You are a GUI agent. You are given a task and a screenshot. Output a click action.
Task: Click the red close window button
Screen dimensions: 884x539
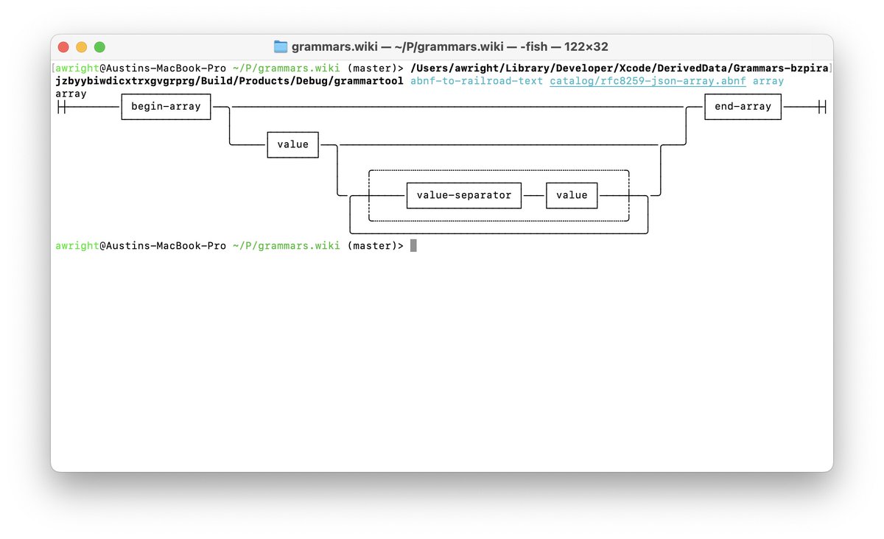coord(64,46)
